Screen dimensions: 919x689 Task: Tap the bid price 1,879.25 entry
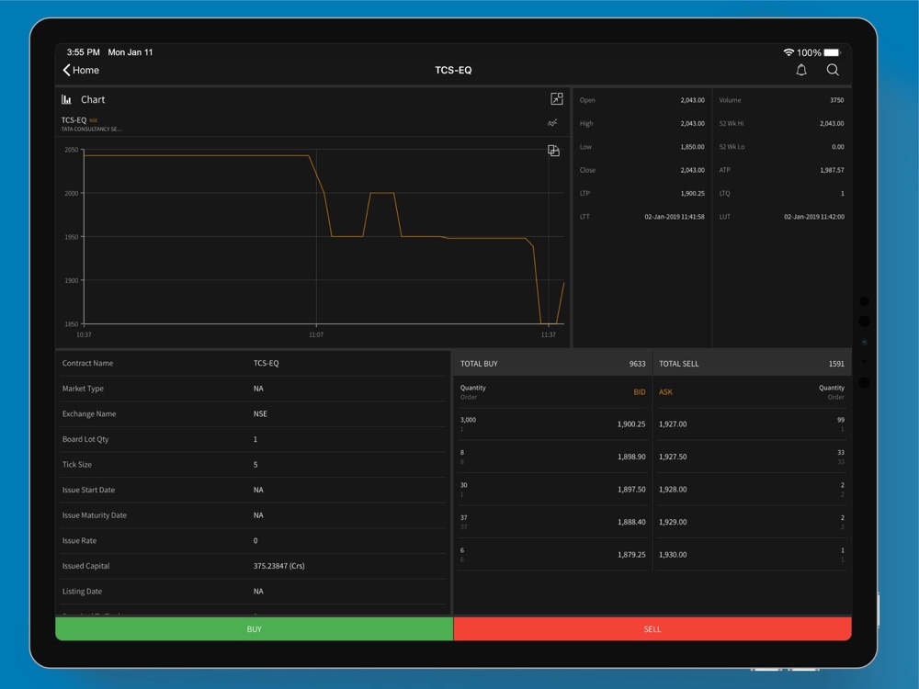tap(631, 554)
